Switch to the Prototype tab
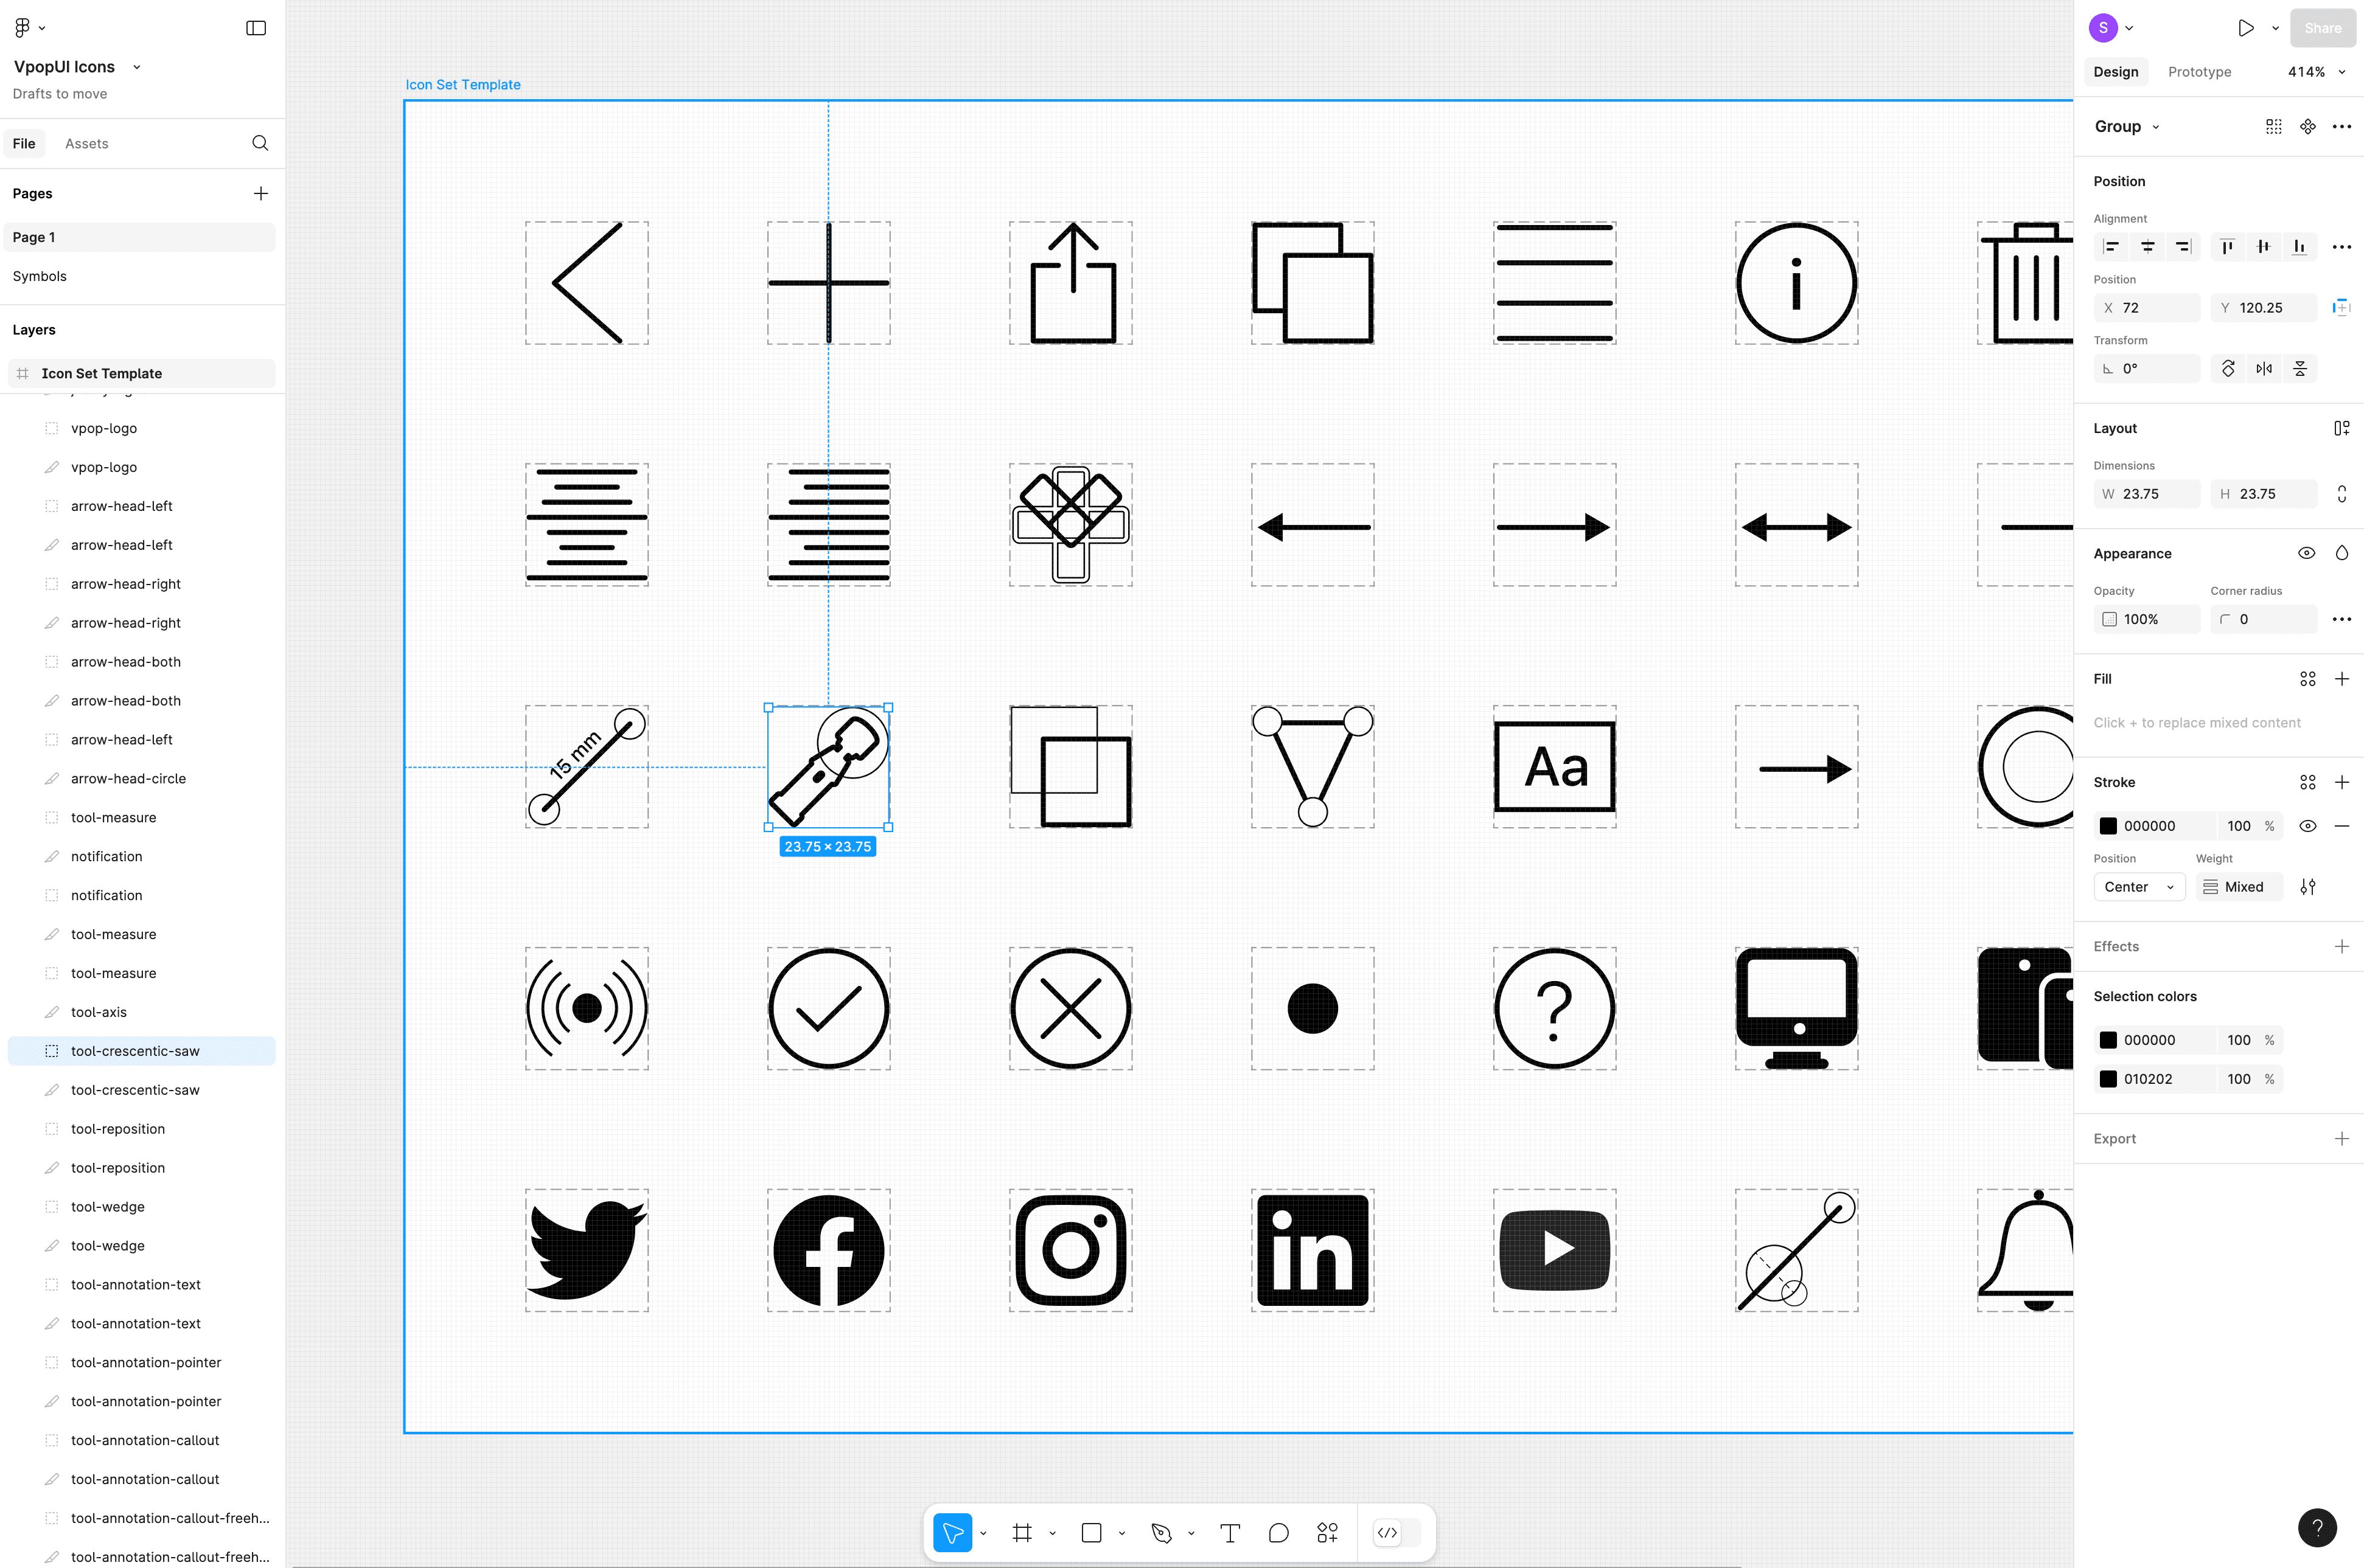 click(x=2199, y=72)
